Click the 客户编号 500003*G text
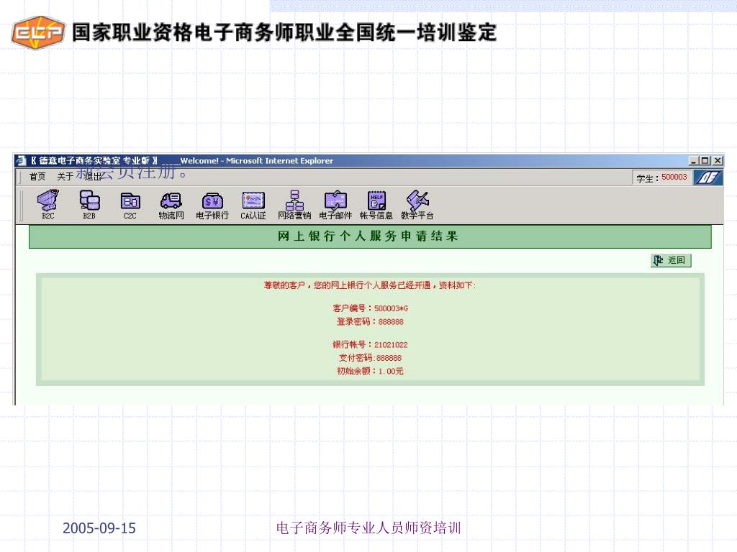737x552 pixels. 371,308
